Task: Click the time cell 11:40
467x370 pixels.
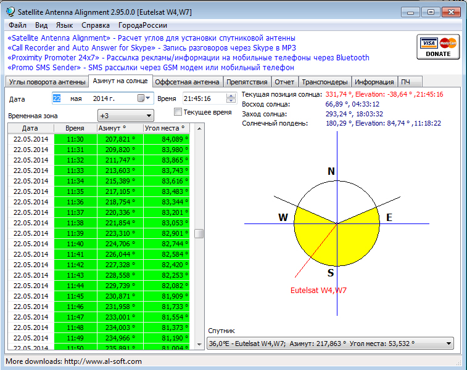Action: pos(75,244)
